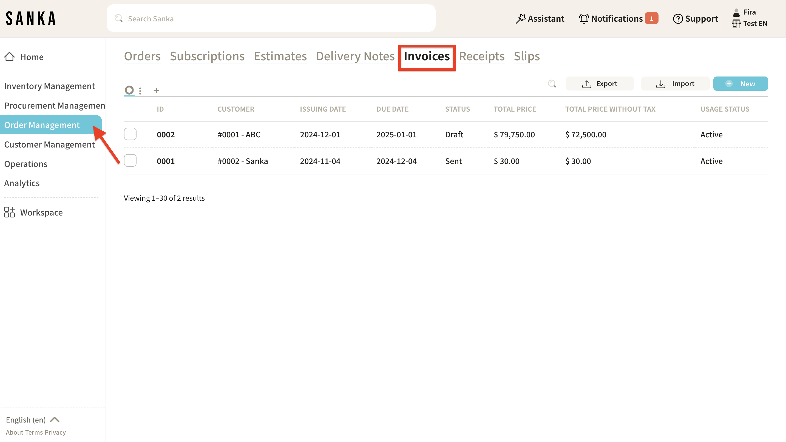This screenshot has height=442, width=786.
Task: Click the plus icon to add view
Action: [x=157, y=90]
